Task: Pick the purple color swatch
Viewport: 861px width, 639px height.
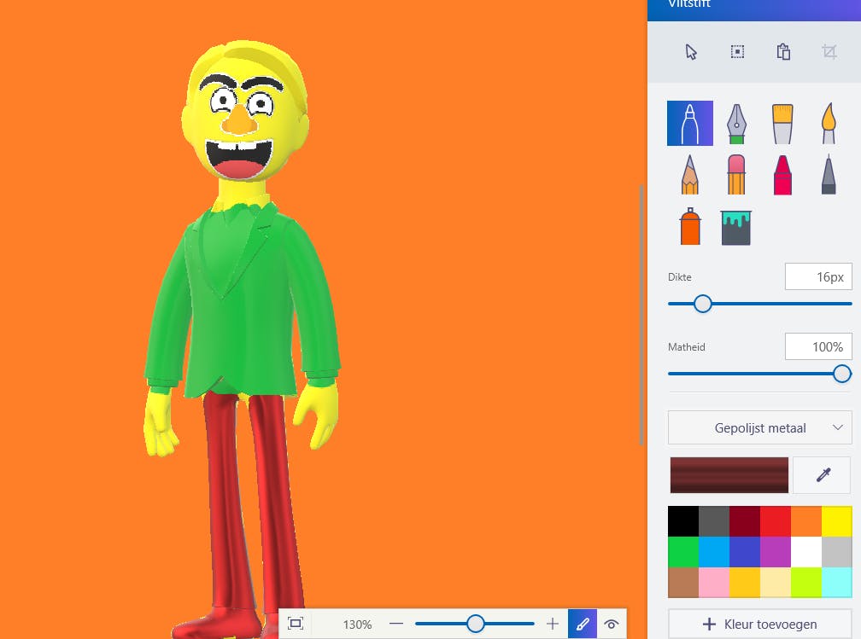Action: tap(776, 552)
